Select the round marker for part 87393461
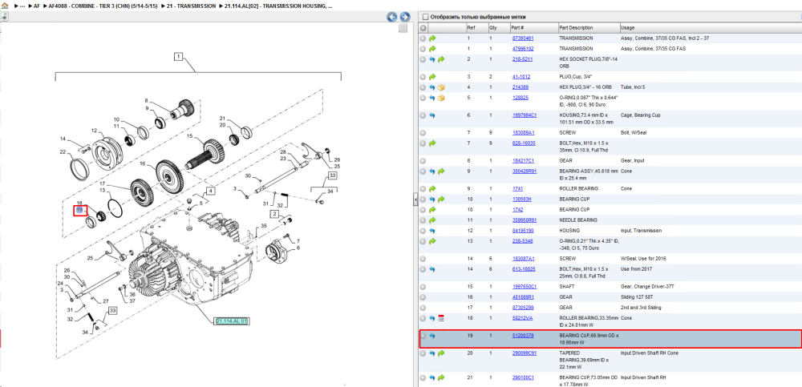 tap(423, 38)
